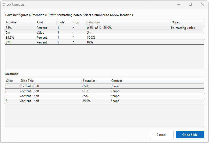Select the 85% number row

[104, 28]
